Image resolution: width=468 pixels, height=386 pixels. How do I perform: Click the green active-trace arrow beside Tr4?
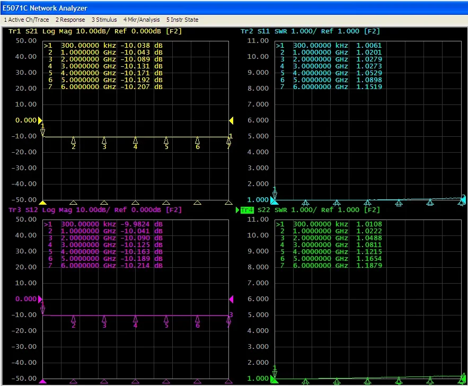click(x=237, y=210)
